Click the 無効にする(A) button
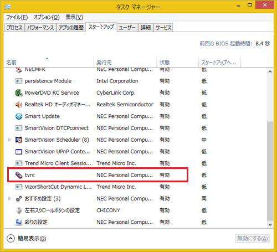This screenshot has height=252, width=277. tap(252, 238)
